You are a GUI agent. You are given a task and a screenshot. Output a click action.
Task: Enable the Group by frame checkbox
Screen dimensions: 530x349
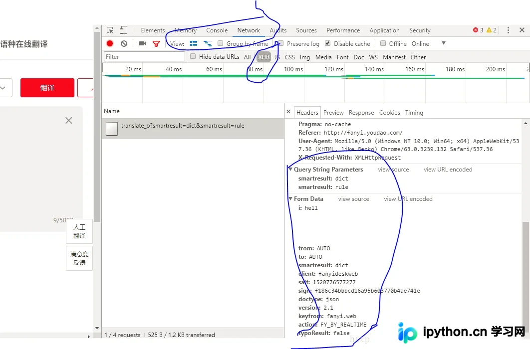pyautogui.click(x=221, y=43)
